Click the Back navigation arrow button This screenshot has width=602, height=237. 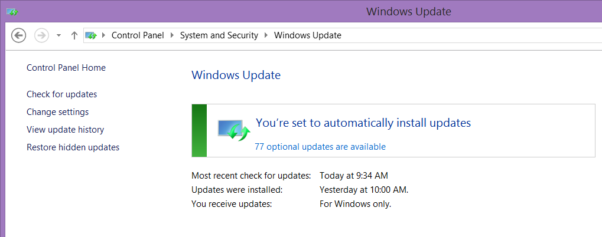coord(18,35)
